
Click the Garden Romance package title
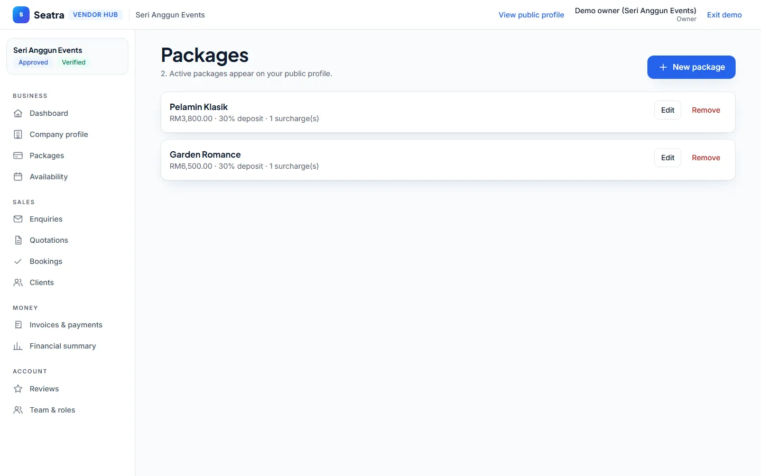pos(205,154)
